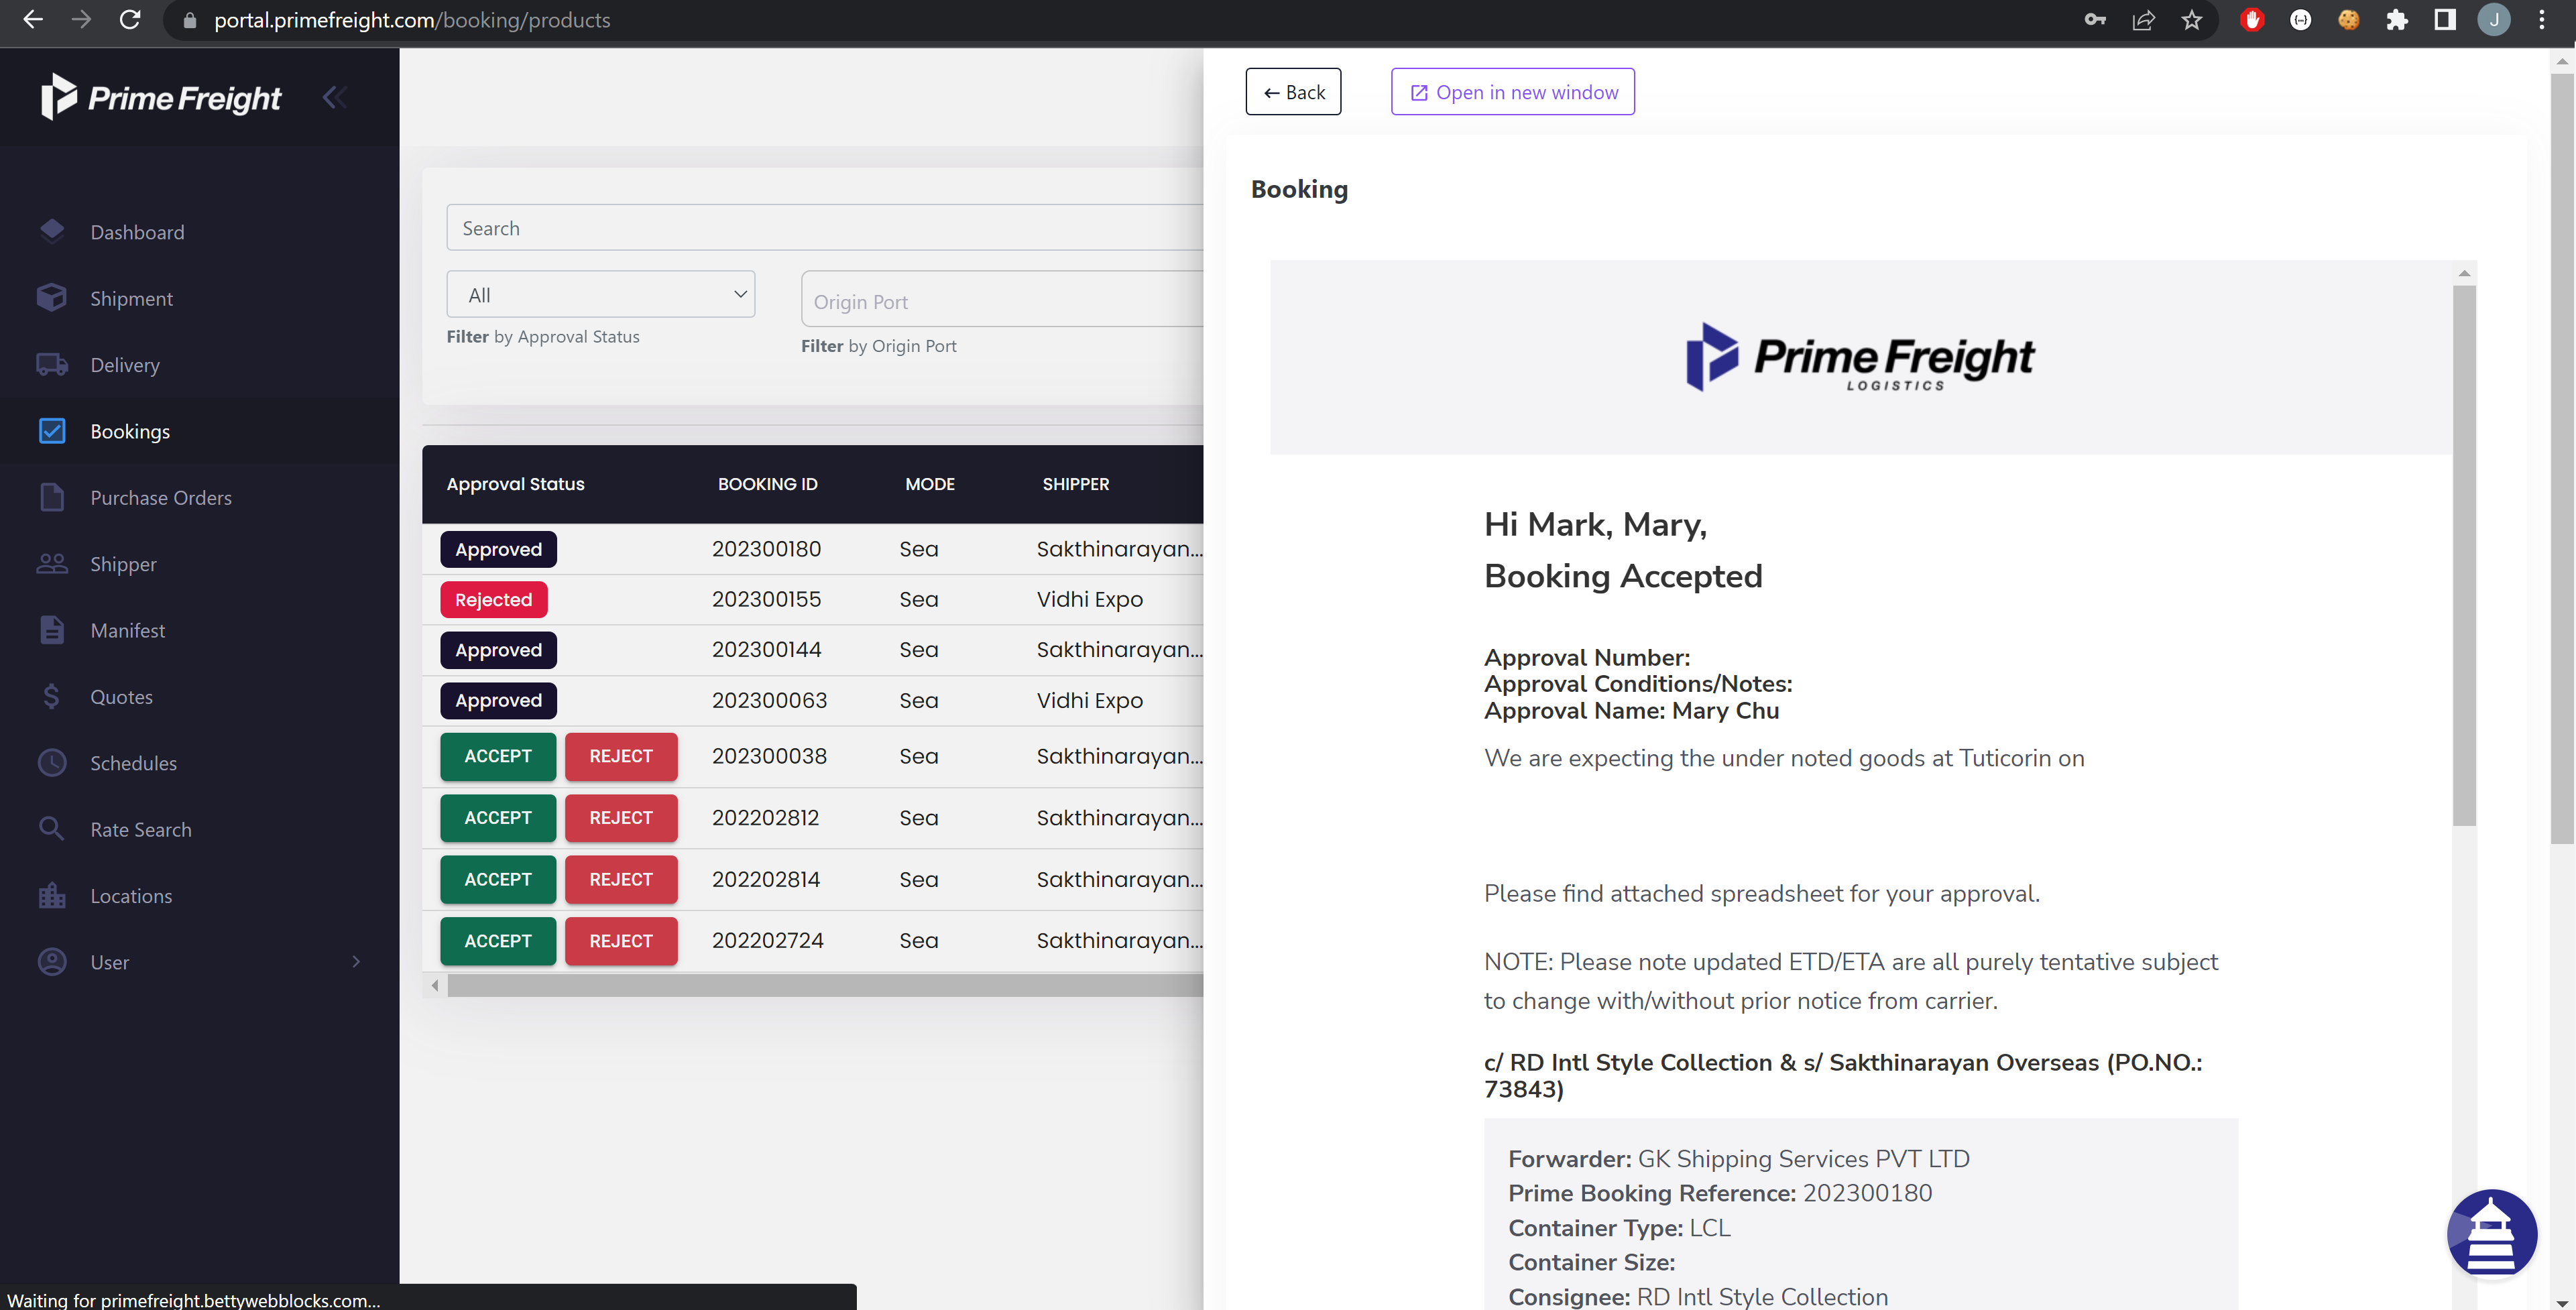This screenshot has width=2576, height=1310.
Task: Bookmark this page with the star icon
Action: tap(2192, 20)
